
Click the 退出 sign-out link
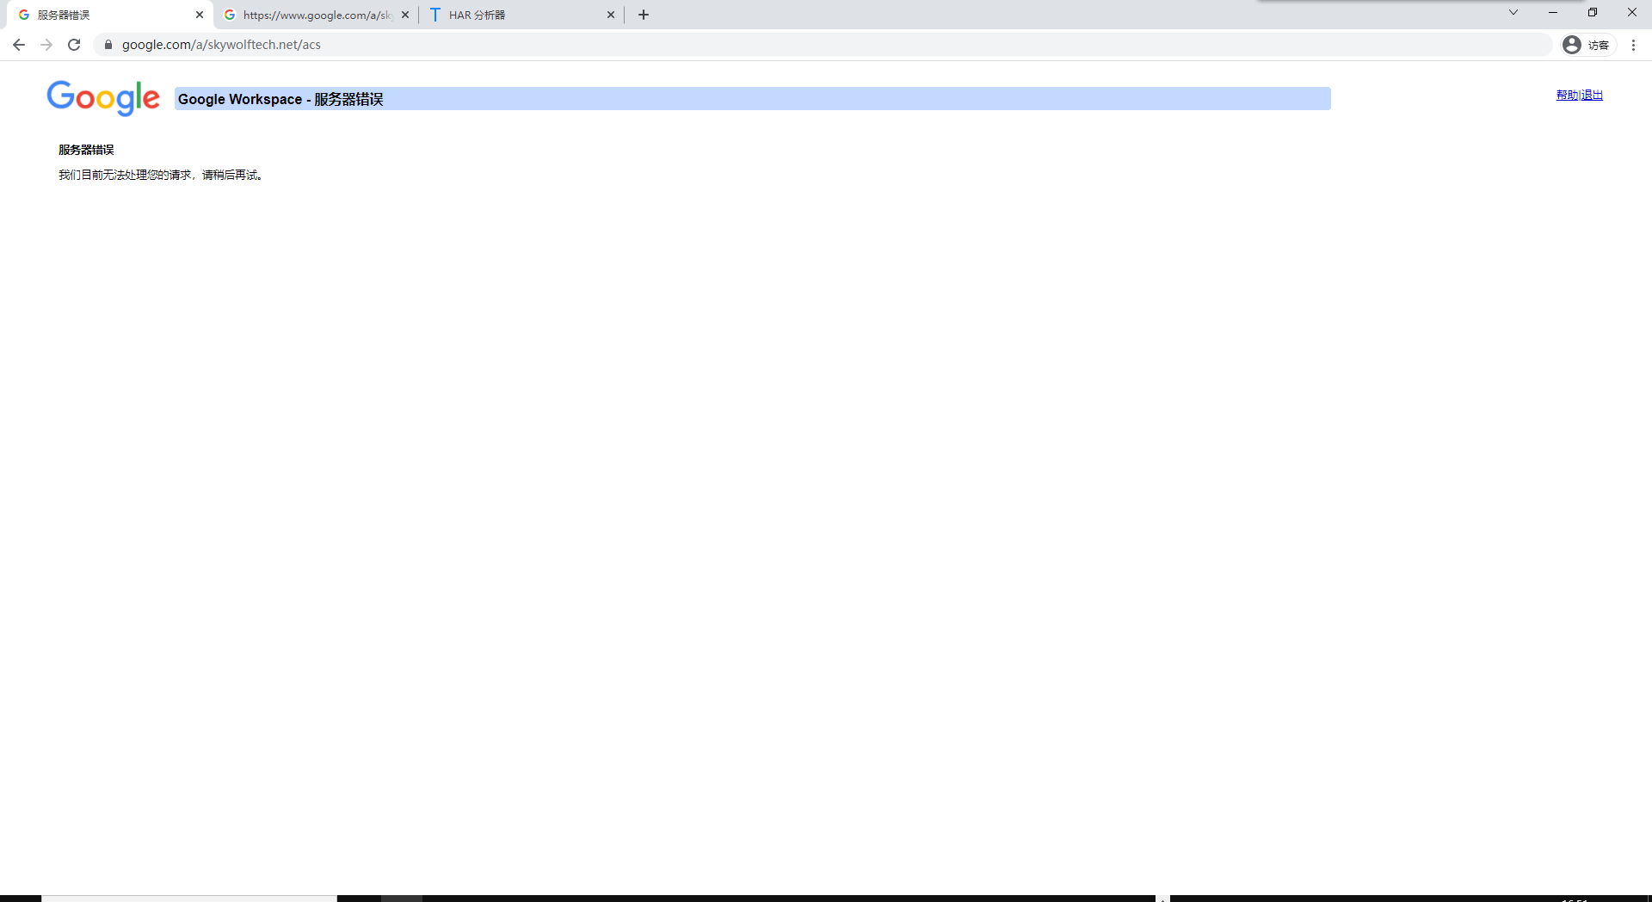pyautogui.click(x=1592, y=96)
